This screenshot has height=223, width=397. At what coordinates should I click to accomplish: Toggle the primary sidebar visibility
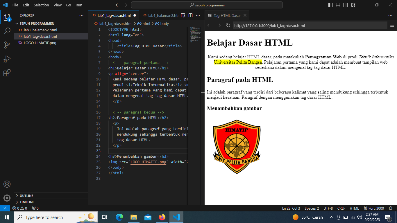(330, 5)
